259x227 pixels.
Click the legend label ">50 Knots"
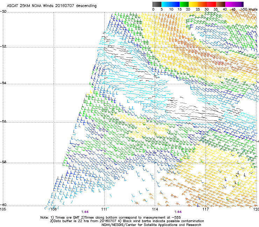tap(249, 9)
